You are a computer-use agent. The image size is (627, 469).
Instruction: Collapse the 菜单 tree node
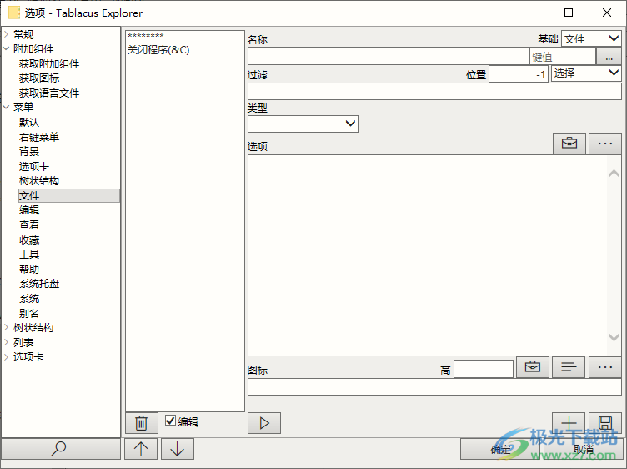(7, 108)
